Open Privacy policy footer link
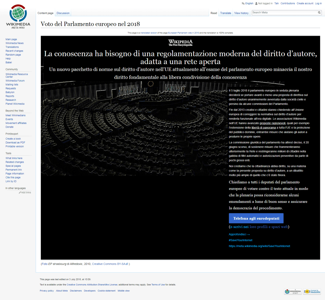 point(47,291)
